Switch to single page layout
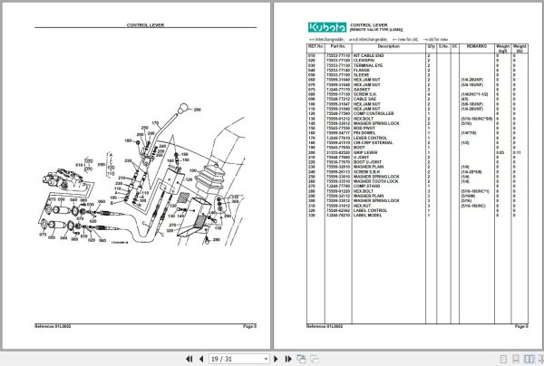The height and width of the screenshot is (366, 544). pos(503,359)
